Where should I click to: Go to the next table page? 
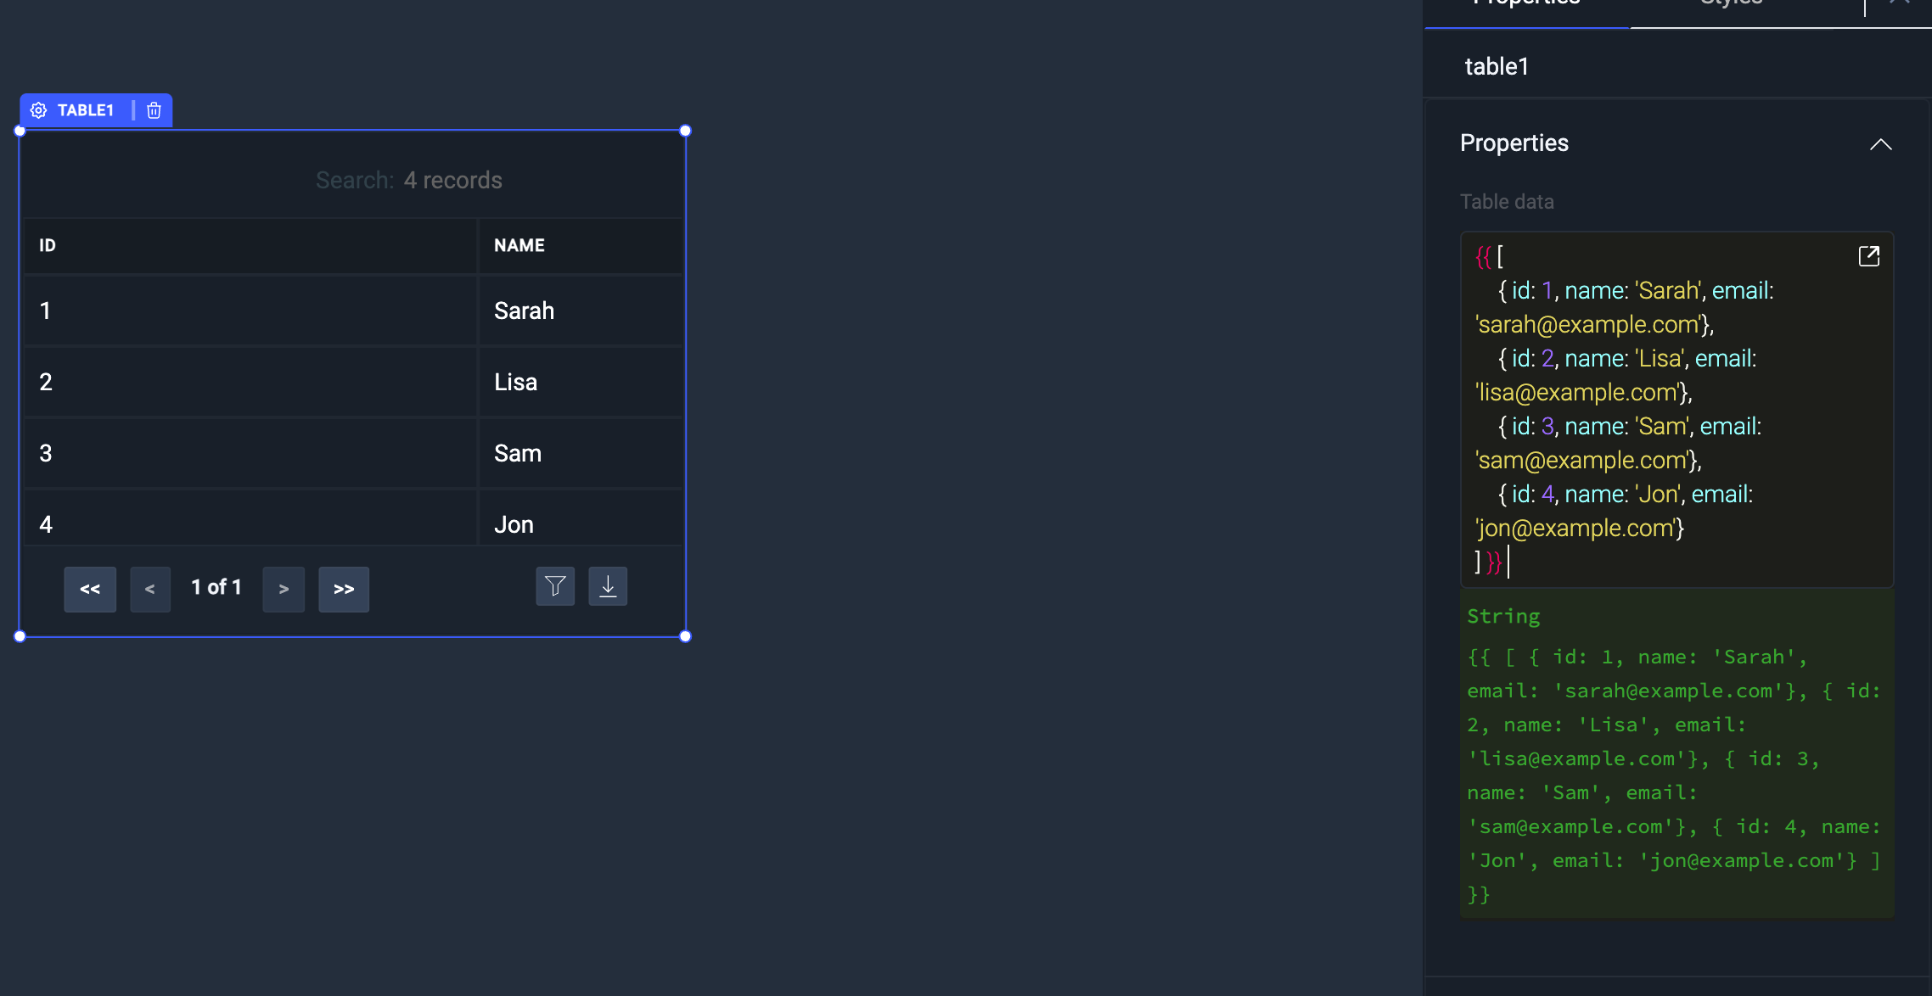(284, 589)
